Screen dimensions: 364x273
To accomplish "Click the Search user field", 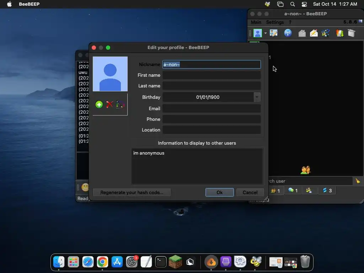I will [310, 181].
